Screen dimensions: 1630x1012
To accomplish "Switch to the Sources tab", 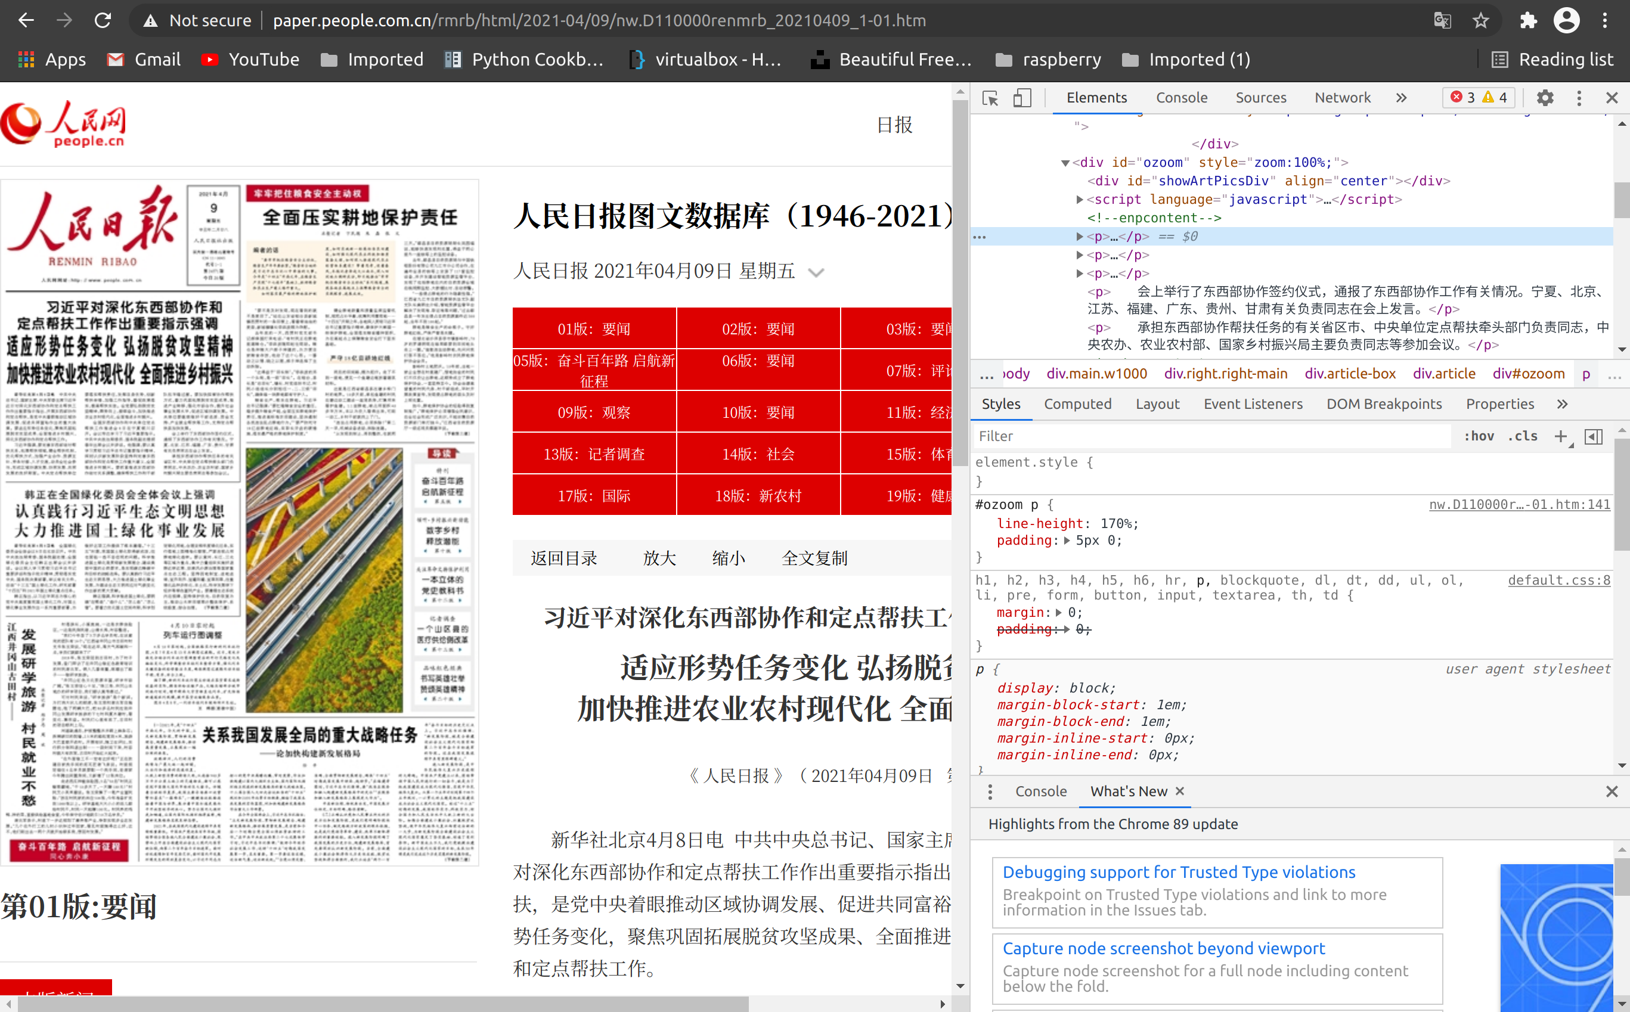I will 1260,98.
